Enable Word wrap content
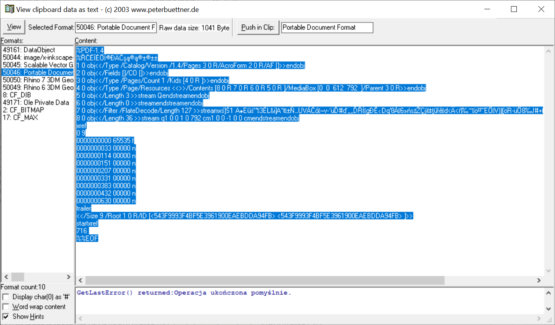 pyautogui.click(x=6, y=306)
